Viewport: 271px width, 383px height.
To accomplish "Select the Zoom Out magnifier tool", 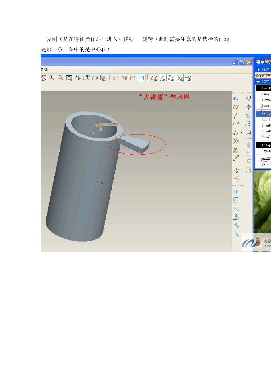I will pyautogui.click(x=60, y=78).
